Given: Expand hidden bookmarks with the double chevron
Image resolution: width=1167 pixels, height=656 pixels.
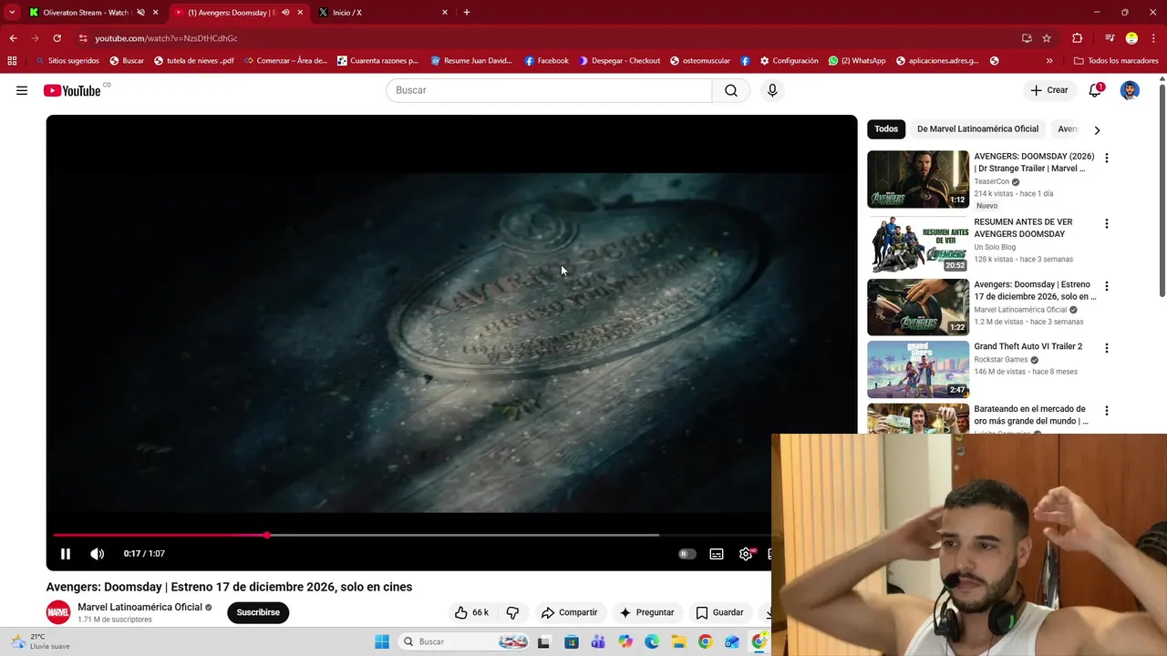Looking at the screenshot, I should pyautogui.click(x=1049, y=61).
